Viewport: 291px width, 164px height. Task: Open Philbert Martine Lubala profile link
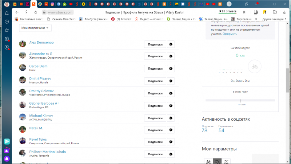(x=47, y=152)
